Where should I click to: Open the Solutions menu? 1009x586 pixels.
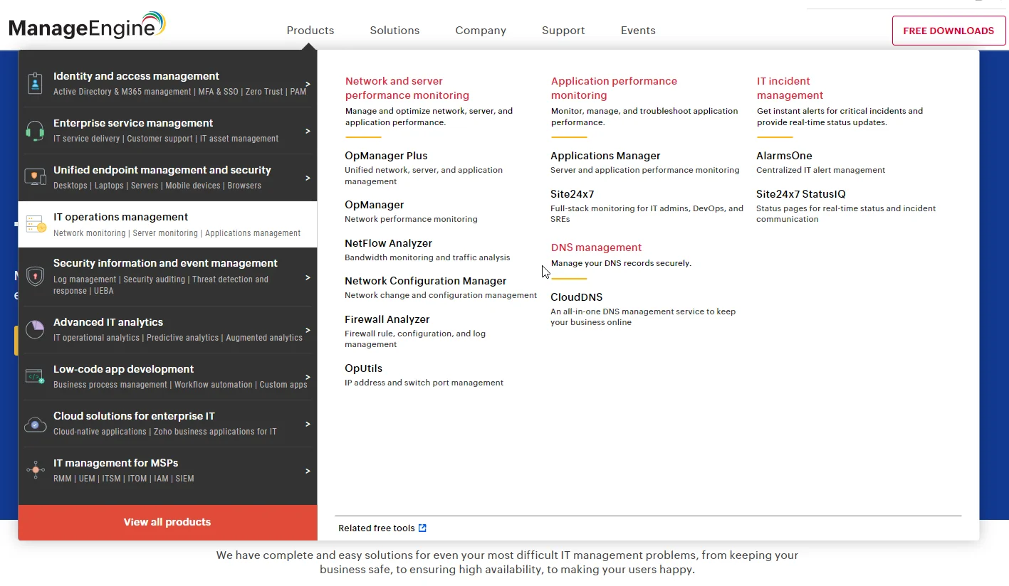coord(394,31)
